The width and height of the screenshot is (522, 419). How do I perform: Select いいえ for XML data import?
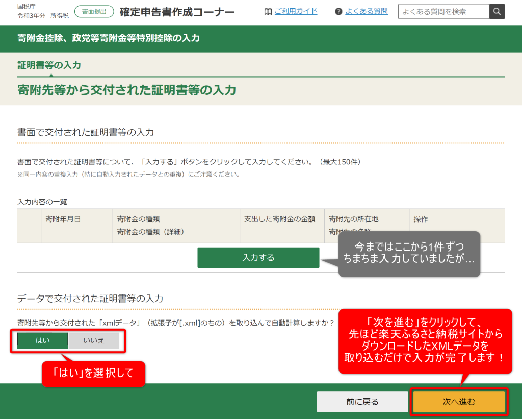(x=94, y=340)
